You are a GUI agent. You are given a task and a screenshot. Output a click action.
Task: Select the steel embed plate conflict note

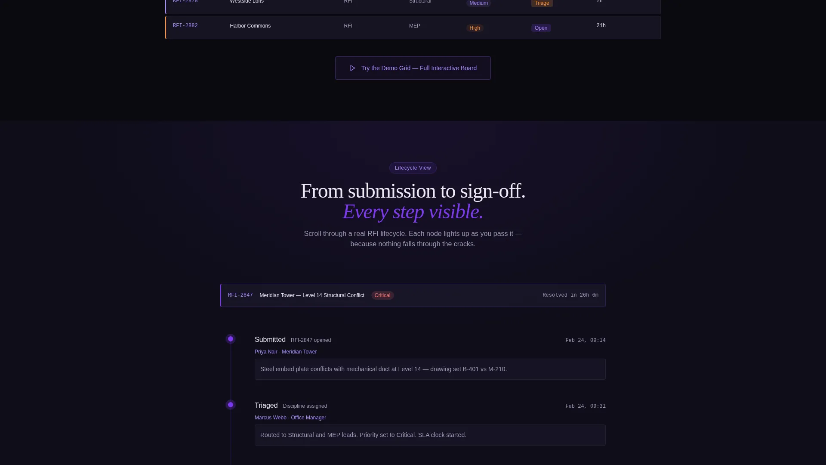tap(430, 369)
